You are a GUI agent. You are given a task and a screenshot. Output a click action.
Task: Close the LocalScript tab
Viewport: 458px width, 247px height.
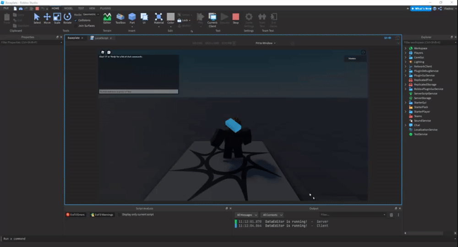tap(111, 38)
